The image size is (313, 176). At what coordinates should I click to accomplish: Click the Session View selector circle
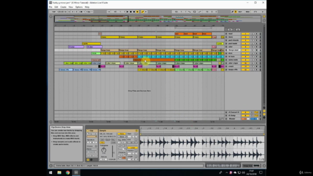tap(264, 21)
